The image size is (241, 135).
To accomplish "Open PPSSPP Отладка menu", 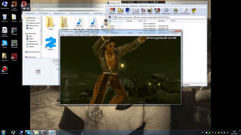I will pos(78,35).
